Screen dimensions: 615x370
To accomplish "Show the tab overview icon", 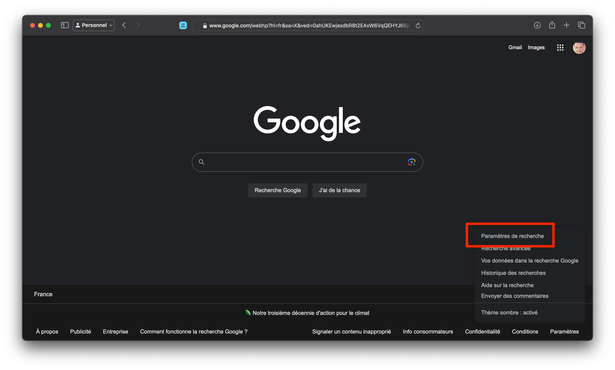I will click(x=582, y=25).
